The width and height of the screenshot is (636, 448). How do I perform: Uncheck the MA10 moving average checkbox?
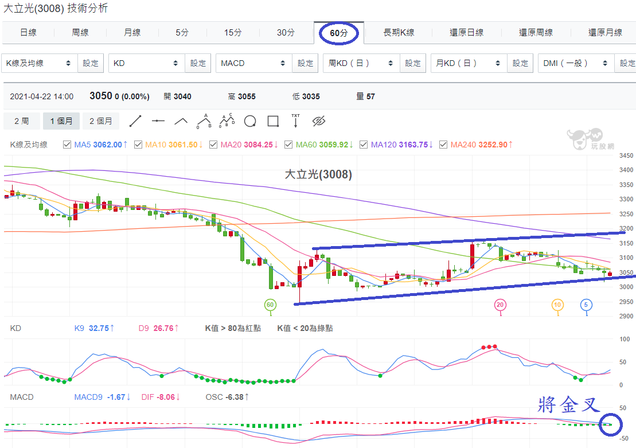coord(138,145)
